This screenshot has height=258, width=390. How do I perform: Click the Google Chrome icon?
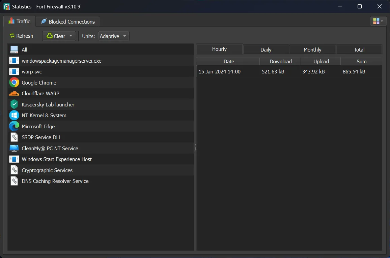pos(14,83)
